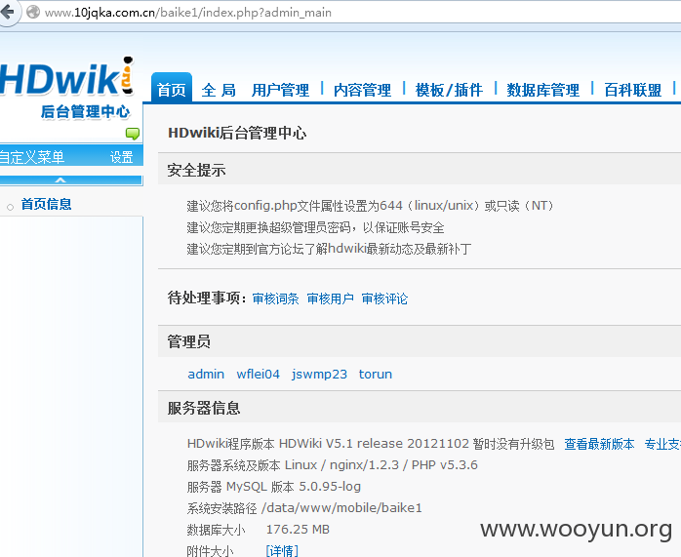Collapse the custom menu with the up chevron
The image size is (681, 557).
(60, 180)
